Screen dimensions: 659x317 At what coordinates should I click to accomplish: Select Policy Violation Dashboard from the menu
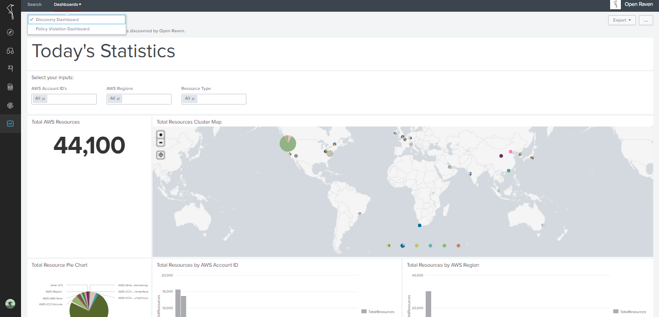(77, 29)
